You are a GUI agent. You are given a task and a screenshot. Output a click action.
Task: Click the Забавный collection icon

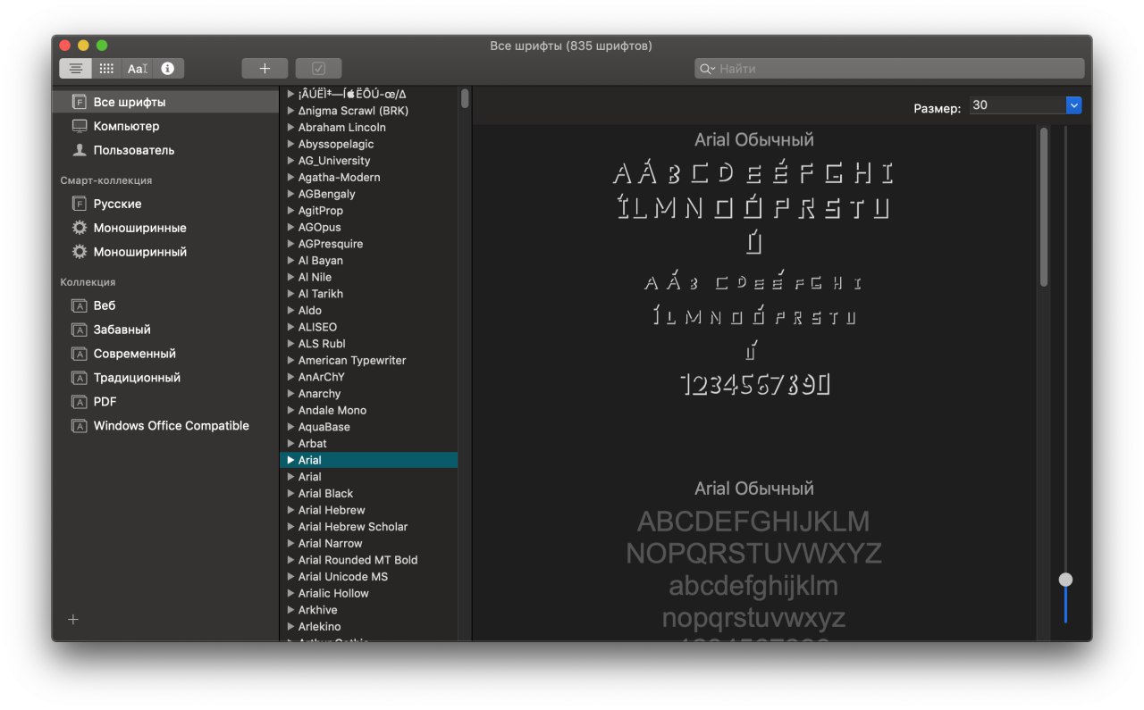[x=80, y=330]
